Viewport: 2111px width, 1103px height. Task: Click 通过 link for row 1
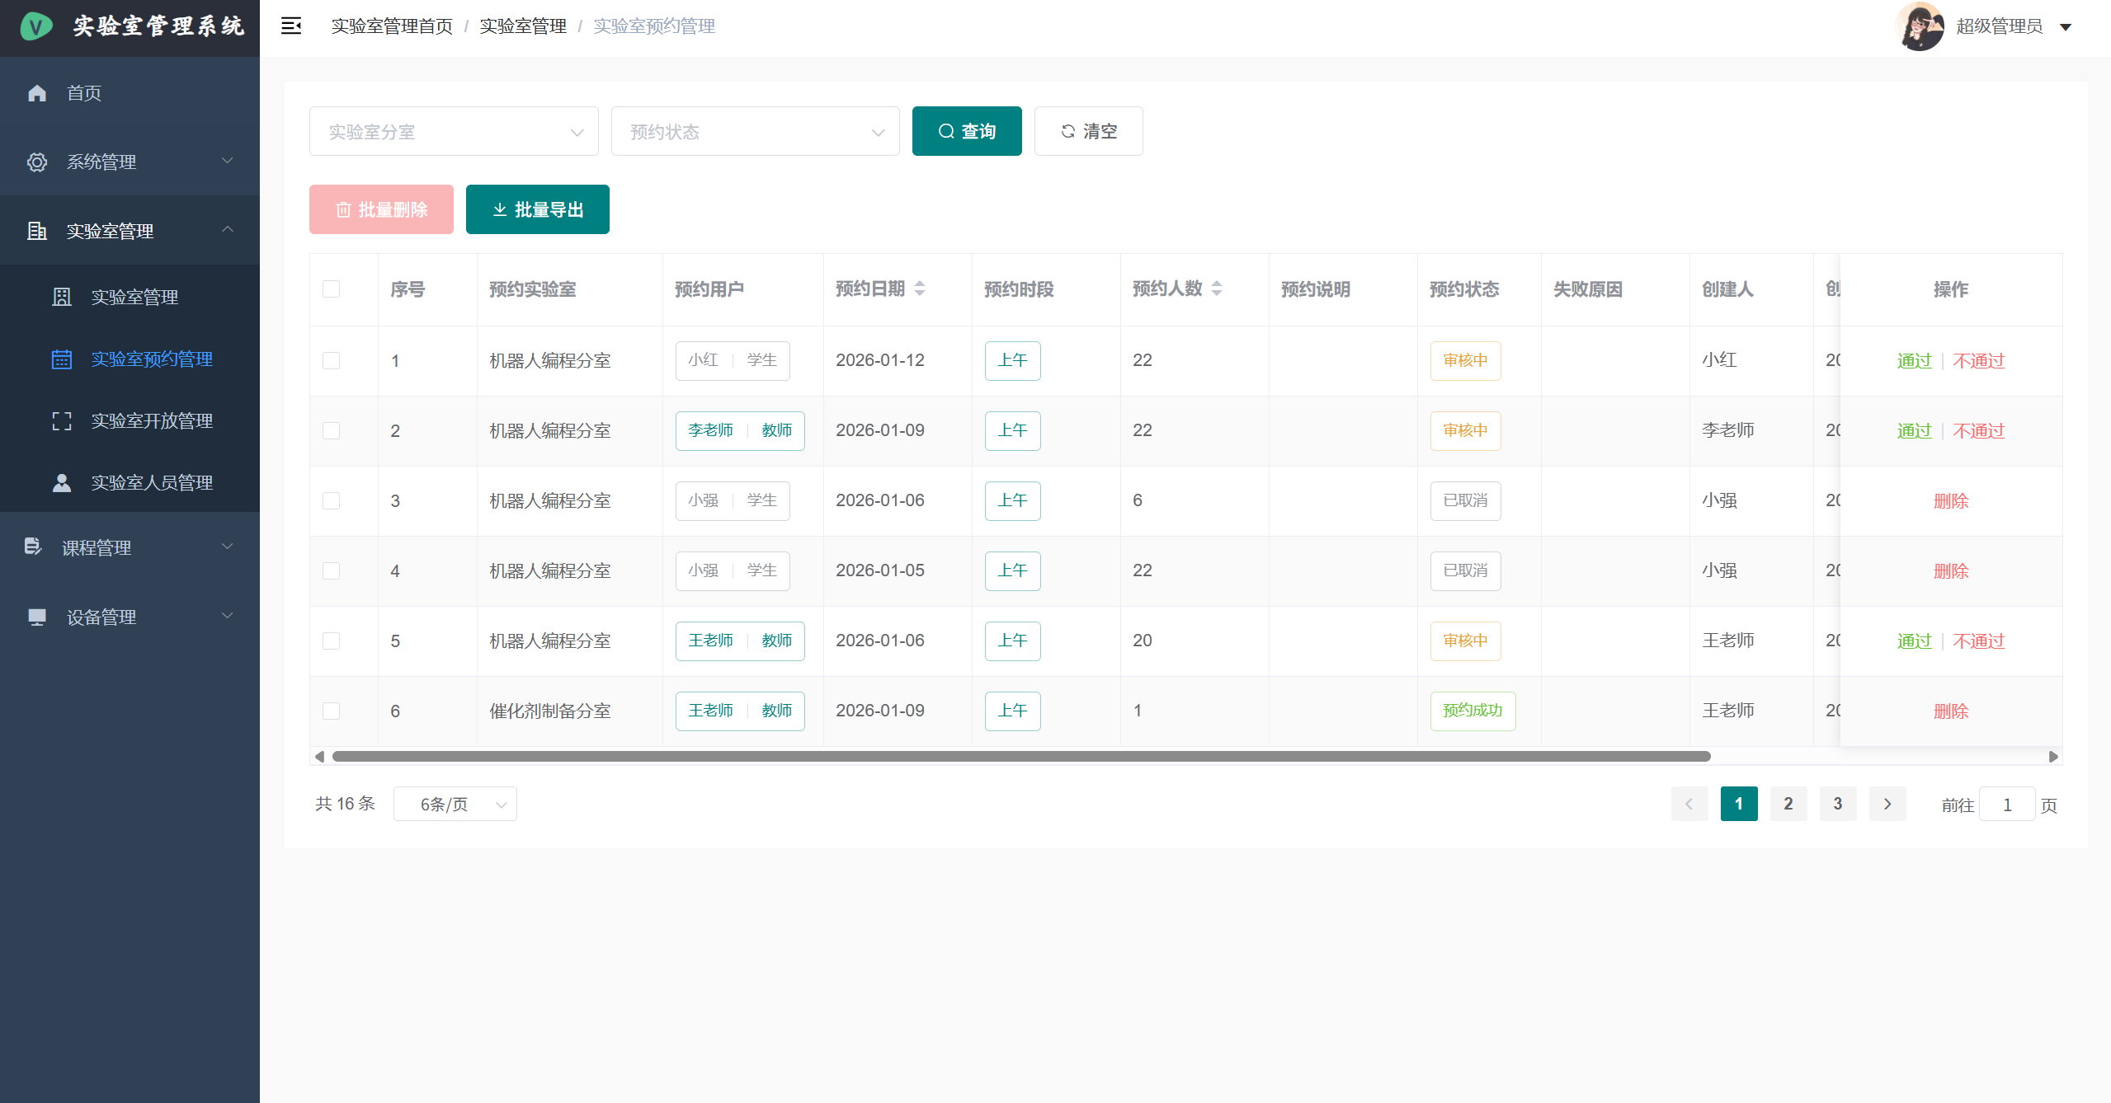[1914, 361]
